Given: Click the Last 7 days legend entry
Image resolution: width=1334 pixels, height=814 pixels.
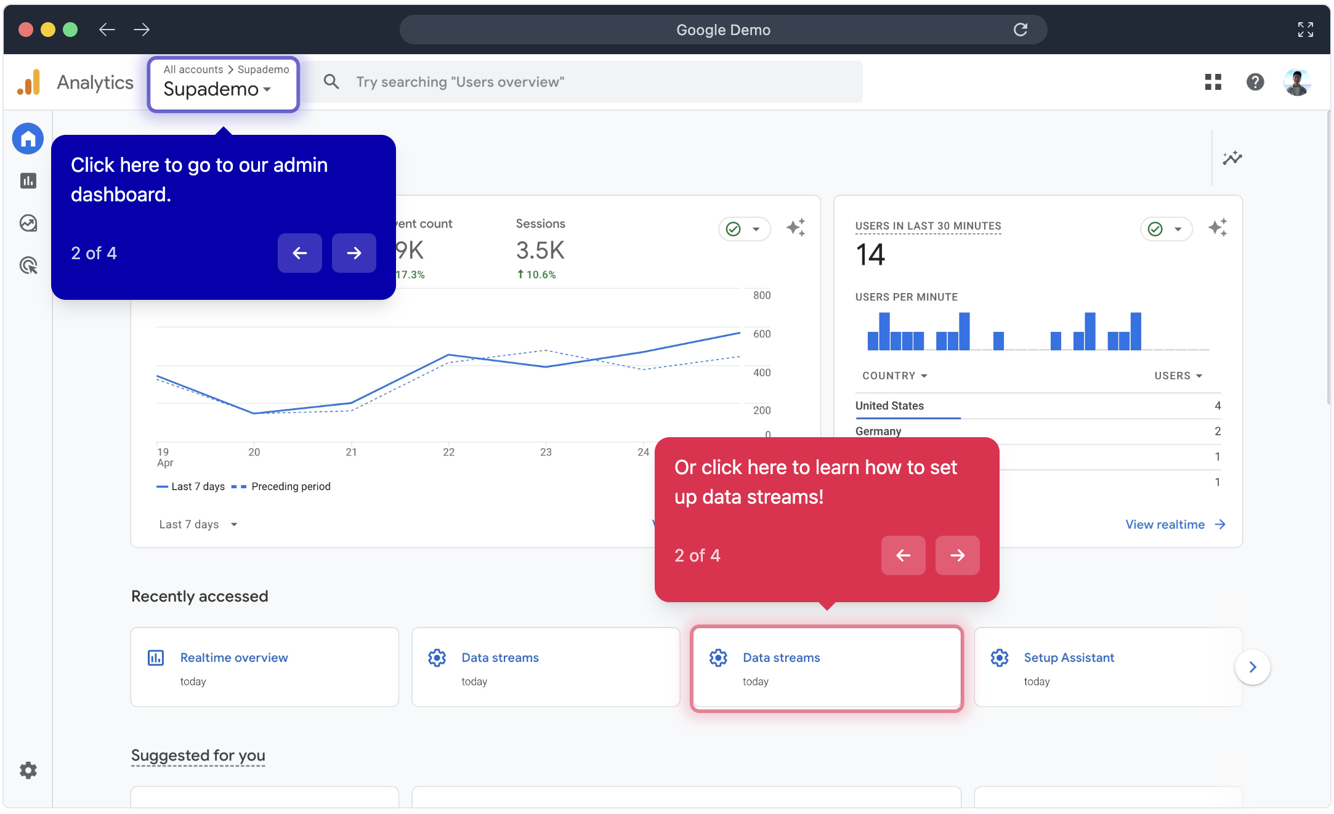Looking at the screenshot, I should (x=191, y=486).
